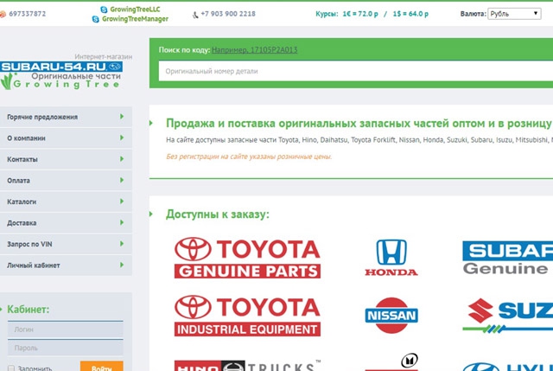Open the Hino Trucks brand logo
553x371 pixels.
[248, 365]
